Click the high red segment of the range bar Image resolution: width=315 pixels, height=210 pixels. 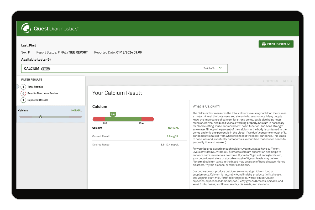(x=148, y=119)
